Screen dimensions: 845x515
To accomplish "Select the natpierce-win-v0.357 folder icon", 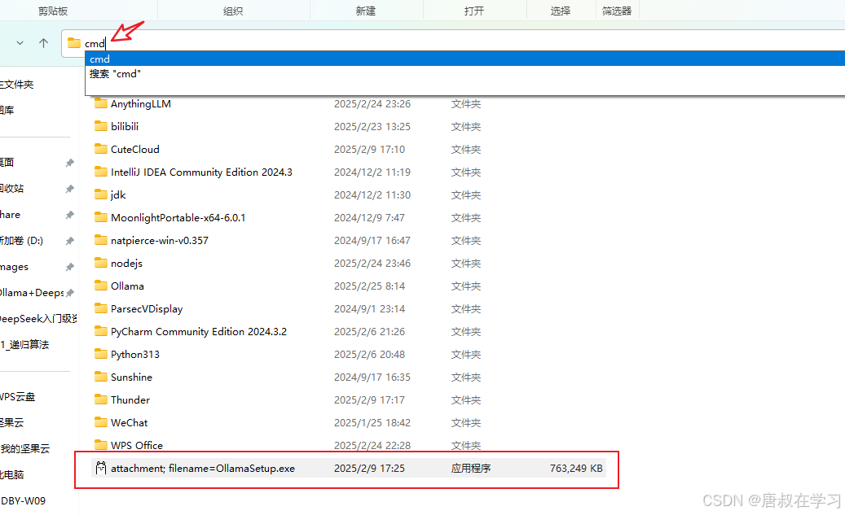I will [x=101, y=240].
